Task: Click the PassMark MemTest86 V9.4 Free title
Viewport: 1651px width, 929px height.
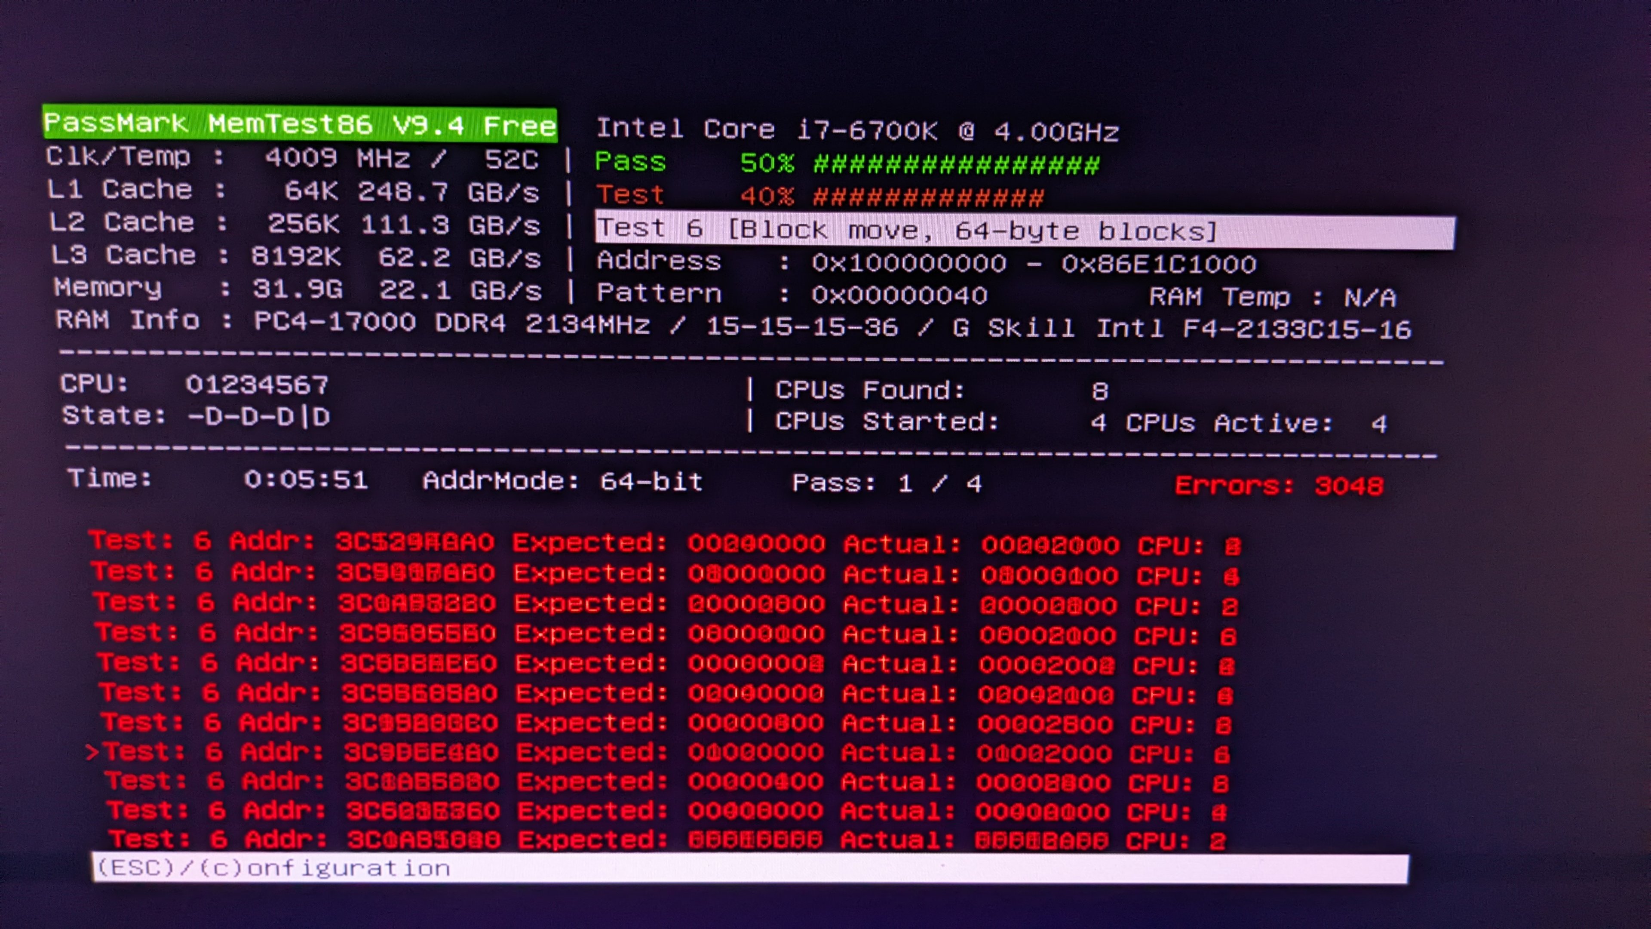Action: 299,124
